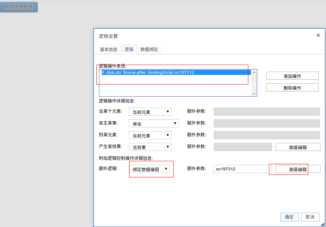The height and width of the screenshot is (227, 326).
Task: Close the 逻辑设置 dialog with X
Action: tap(318, 35)
